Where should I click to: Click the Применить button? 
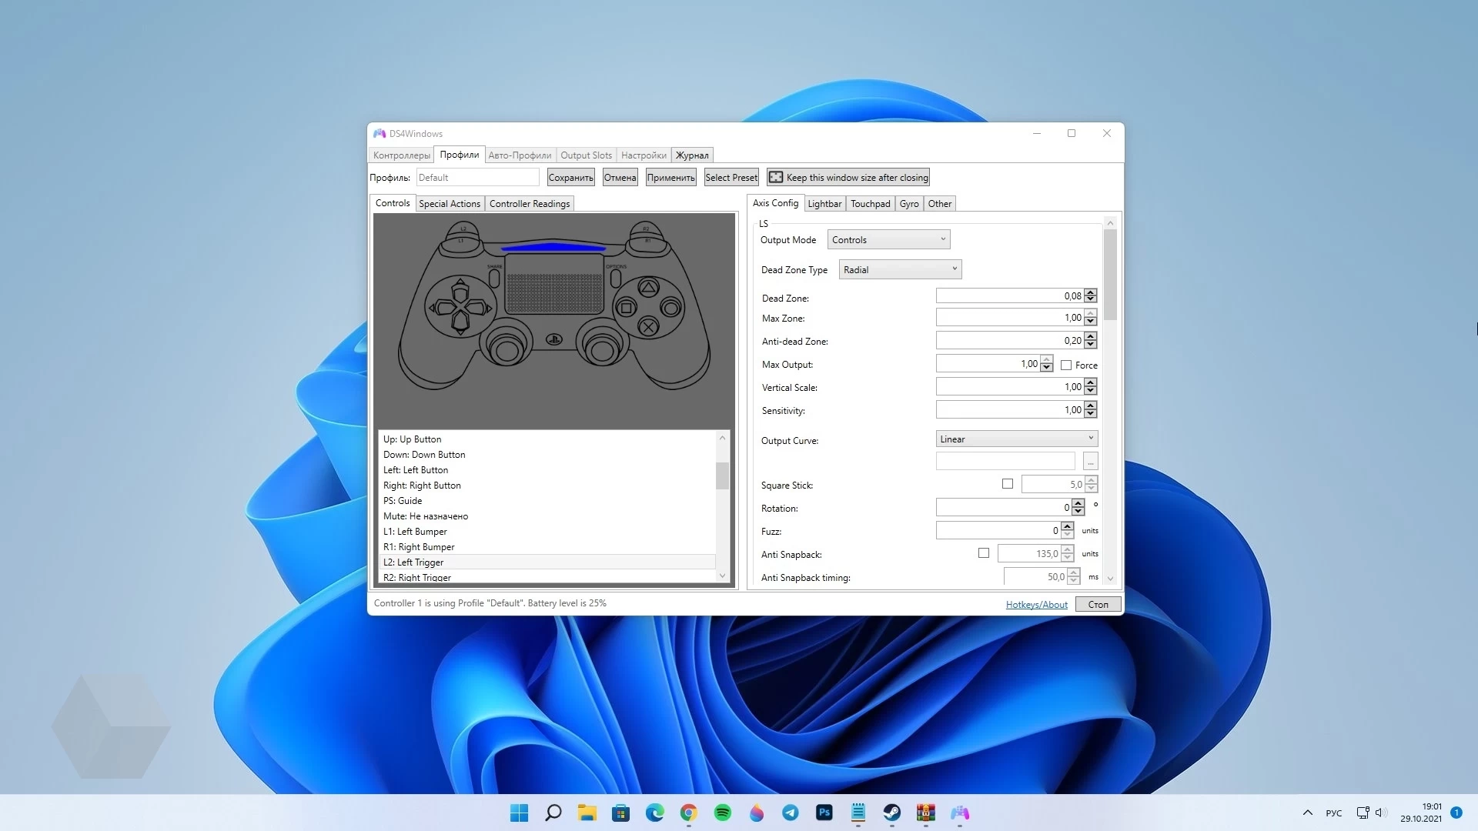(670, 178)
